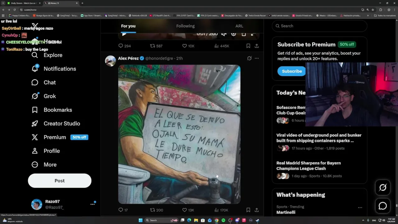
Task: Play the video in the top post
Action: 124,34
